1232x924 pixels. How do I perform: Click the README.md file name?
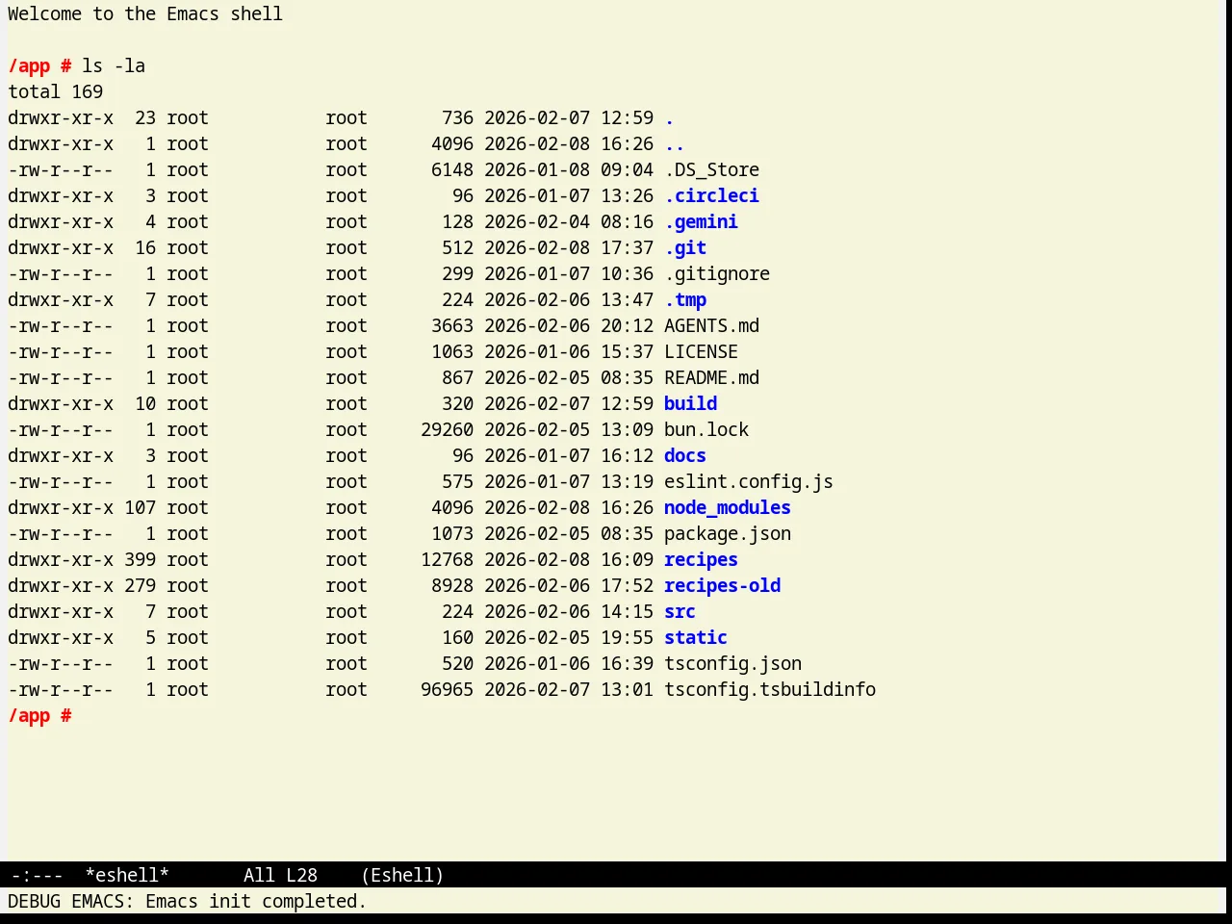pos(711,377)
